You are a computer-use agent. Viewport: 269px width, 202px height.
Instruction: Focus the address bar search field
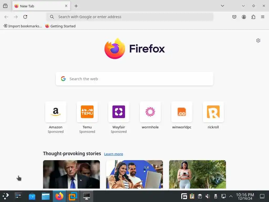(x=130, y=17)
